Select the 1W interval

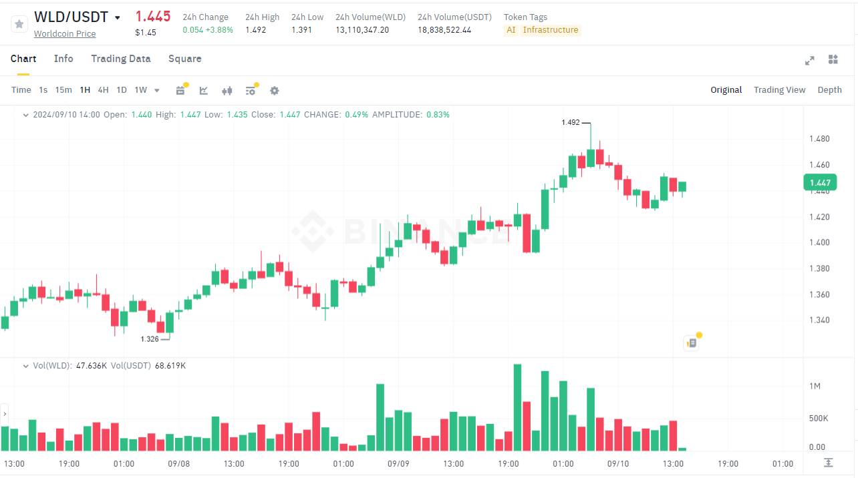140,90
